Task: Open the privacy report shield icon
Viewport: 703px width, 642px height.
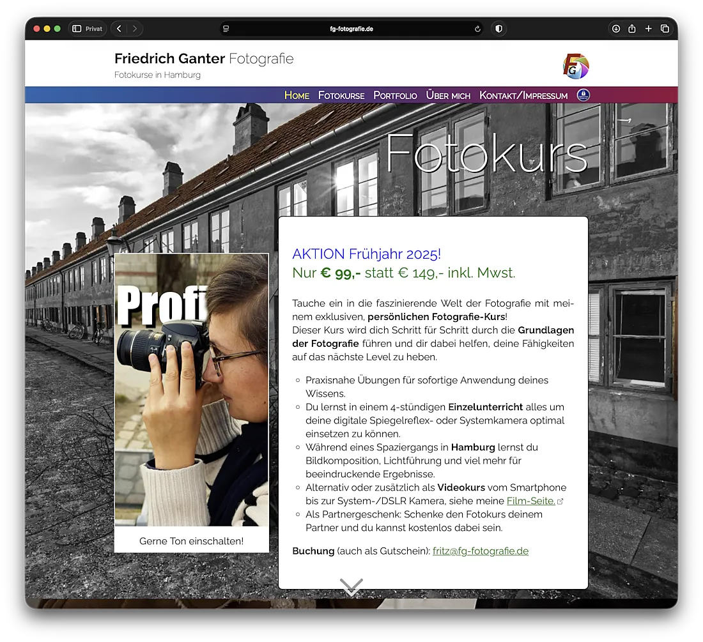Action: [x=498, y=29]
